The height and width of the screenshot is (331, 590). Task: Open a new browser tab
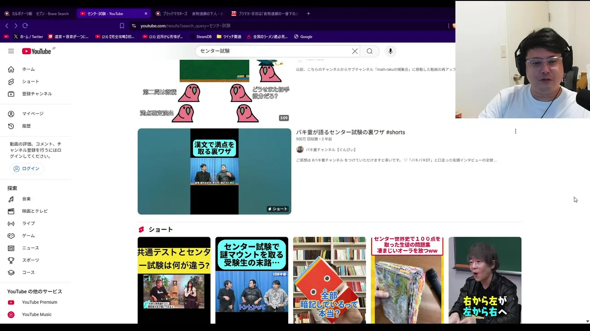click(x=308, y=13)
